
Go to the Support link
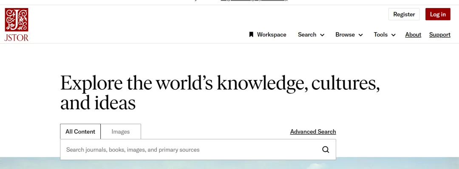[440, 34]
